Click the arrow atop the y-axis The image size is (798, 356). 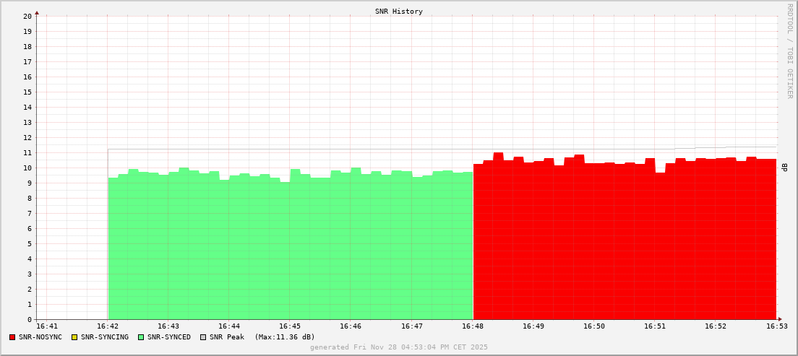[x=37, y=12]
